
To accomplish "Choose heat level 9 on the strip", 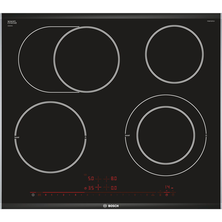I will [147, 195].
